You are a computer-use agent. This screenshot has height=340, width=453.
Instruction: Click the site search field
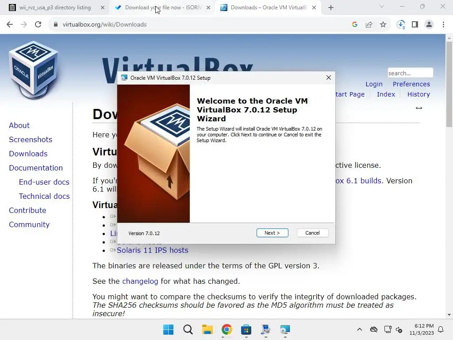coord(410,73)
